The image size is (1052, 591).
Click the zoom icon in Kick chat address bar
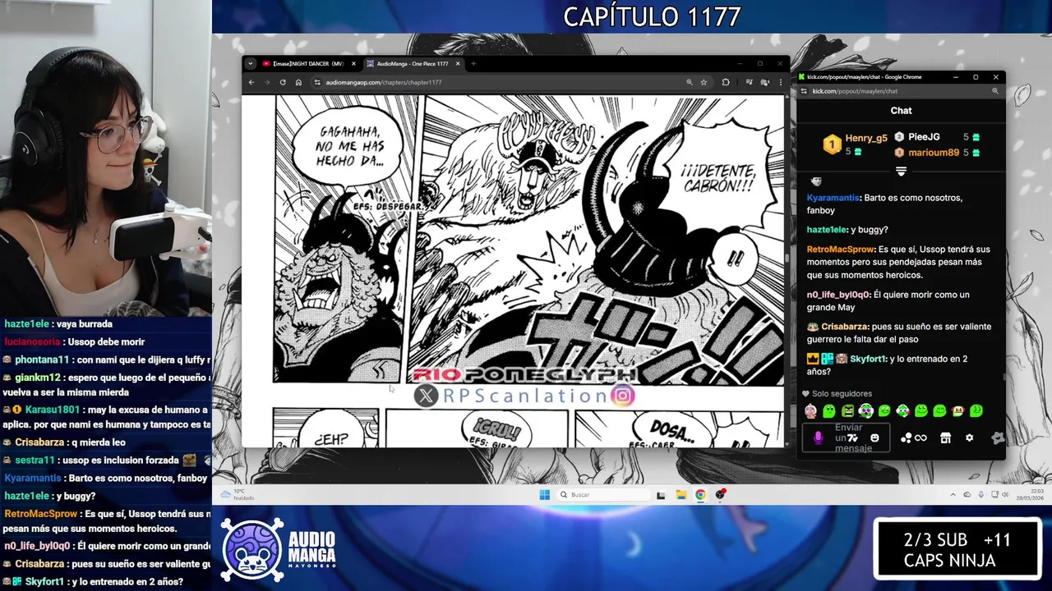coord(994,91)
